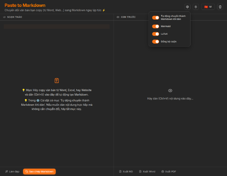Click the editor input line at top
The image size is (227, 176).
click(57, 26)
